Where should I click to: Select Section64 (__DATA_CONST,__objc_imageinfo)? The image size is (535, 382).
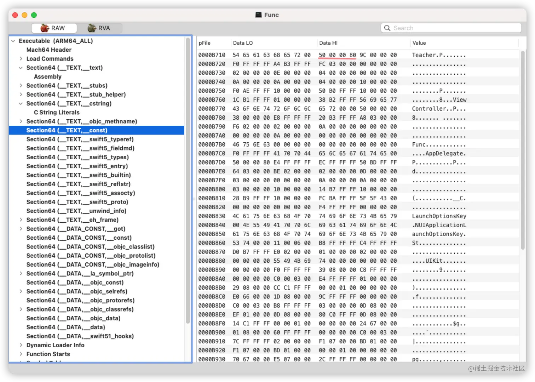pos(93,264)
